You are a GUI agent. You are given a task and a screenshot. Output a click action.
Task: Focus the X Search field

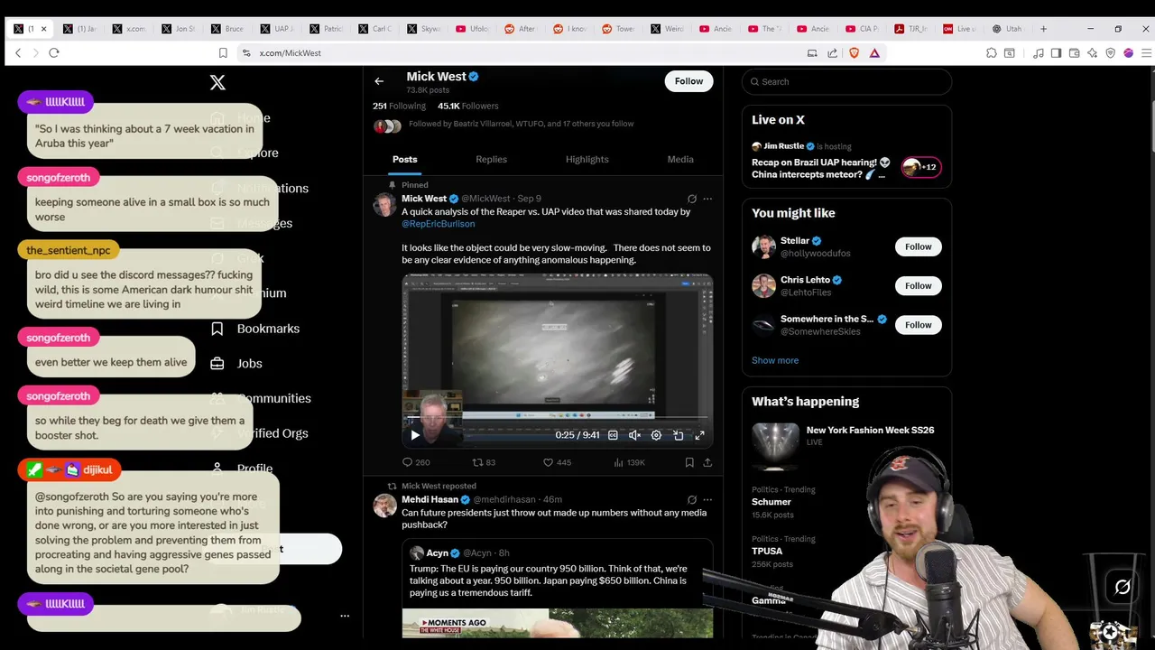point(846,81)
